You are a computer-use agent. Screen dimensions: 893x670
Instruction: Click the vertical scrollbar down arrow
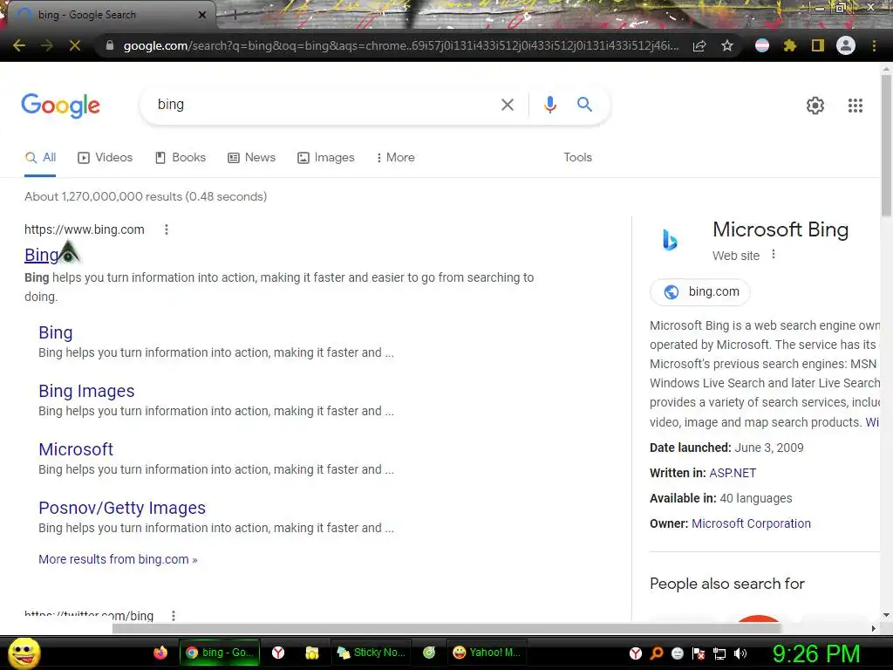(886, 615)
